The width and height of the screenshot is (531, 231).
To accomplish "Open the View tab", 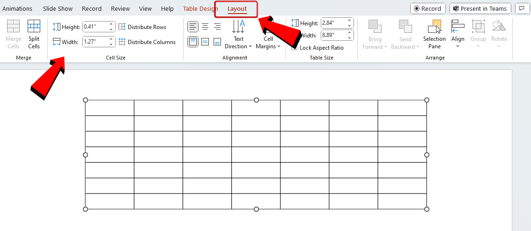I will tap(145, 9).
